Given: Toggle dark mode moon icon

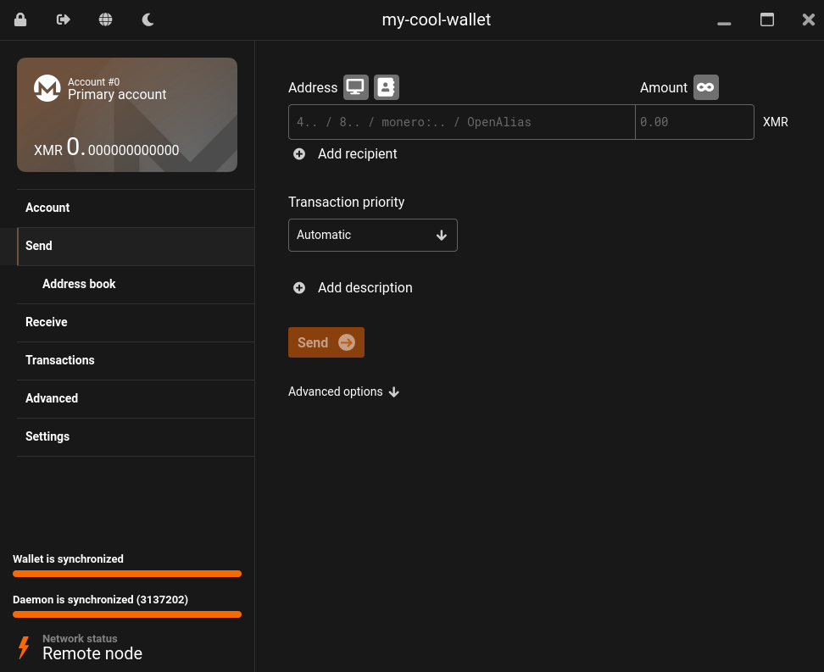Looking at the screenshot, I should tap(148, 19).
